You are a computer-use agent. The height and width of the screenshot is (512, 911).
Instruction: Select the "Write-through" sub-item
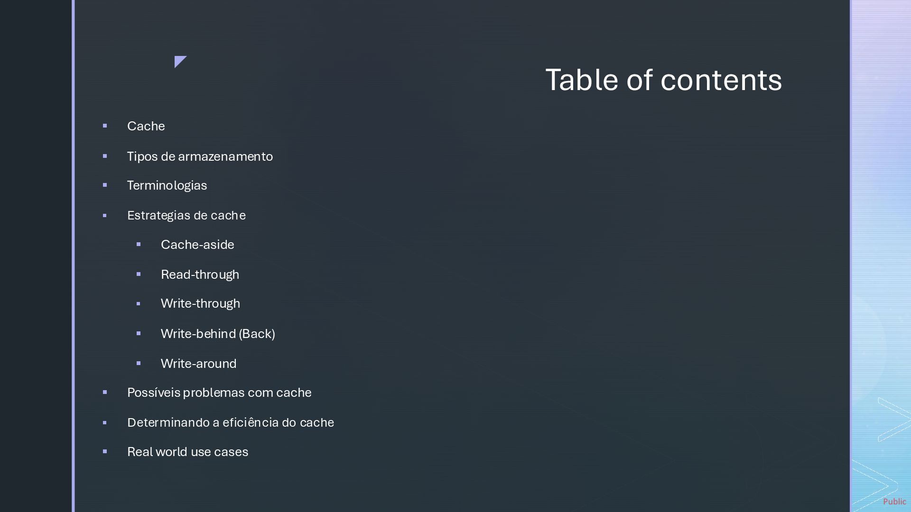point(200,303)
